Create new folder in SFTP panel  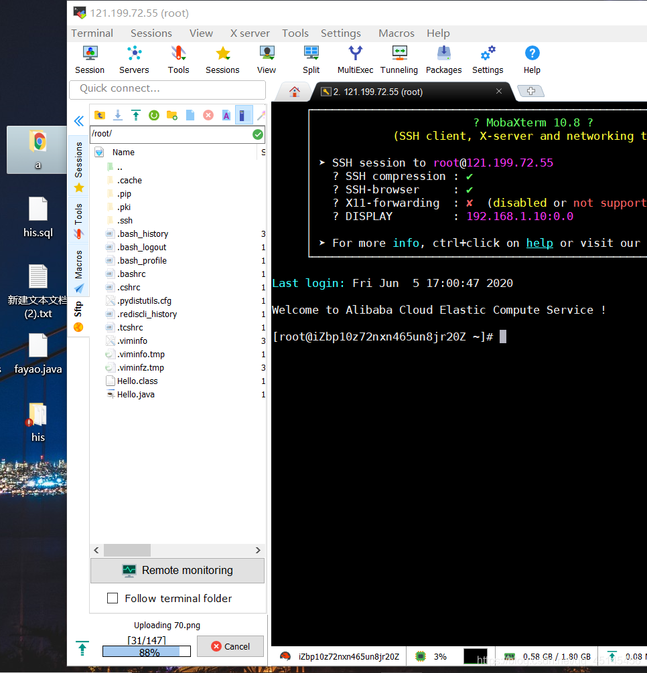[x=172, y=115]
